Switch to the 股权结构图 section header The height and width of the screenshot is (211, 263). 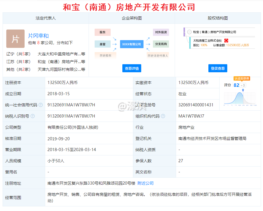pos(218,18)
